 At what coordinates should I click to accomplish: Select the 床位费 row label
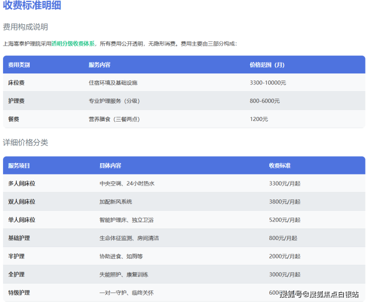pos(16,83)
